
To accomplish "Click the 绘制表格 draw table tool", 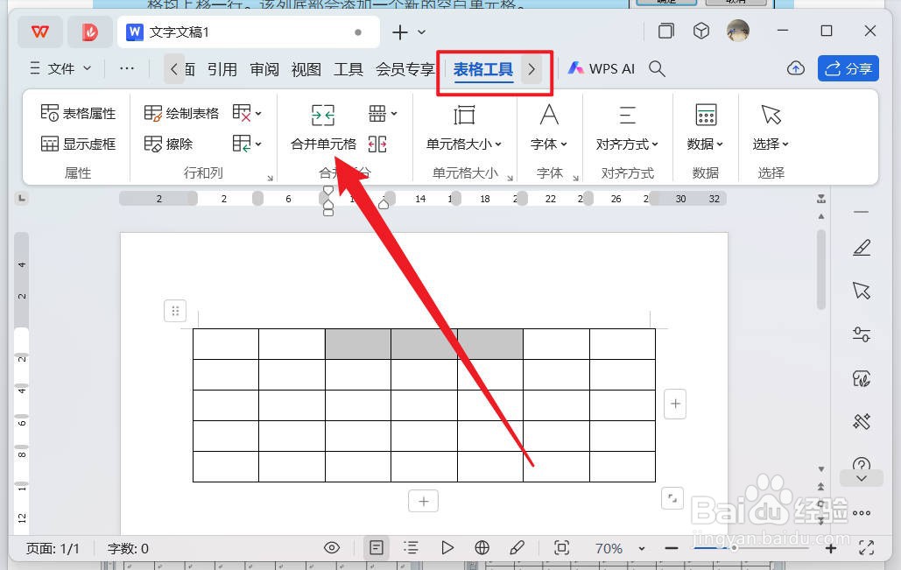I will 179,112.
